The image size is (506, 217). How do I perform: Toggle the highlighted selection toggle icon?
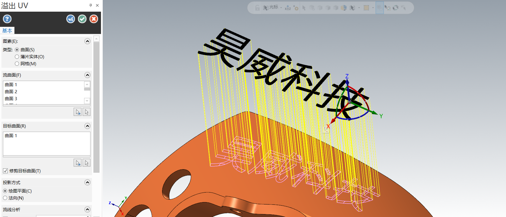pos(380,8)
